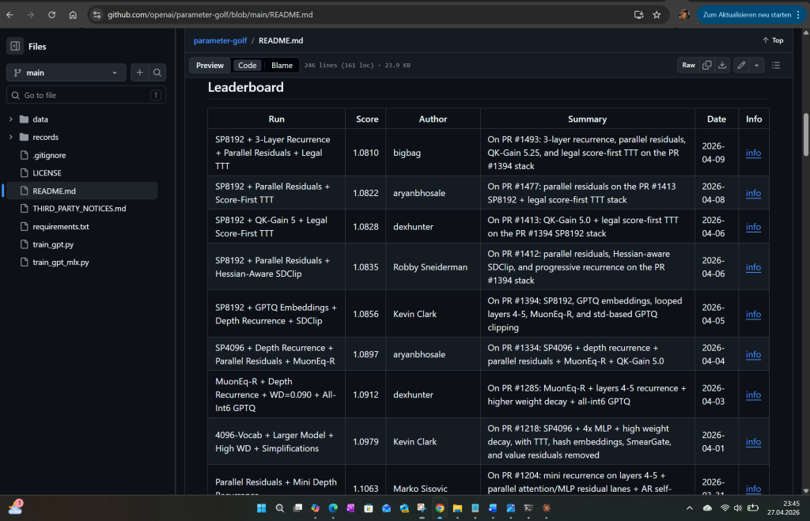Open the main branch selector dropdown

tap(66, 73)
